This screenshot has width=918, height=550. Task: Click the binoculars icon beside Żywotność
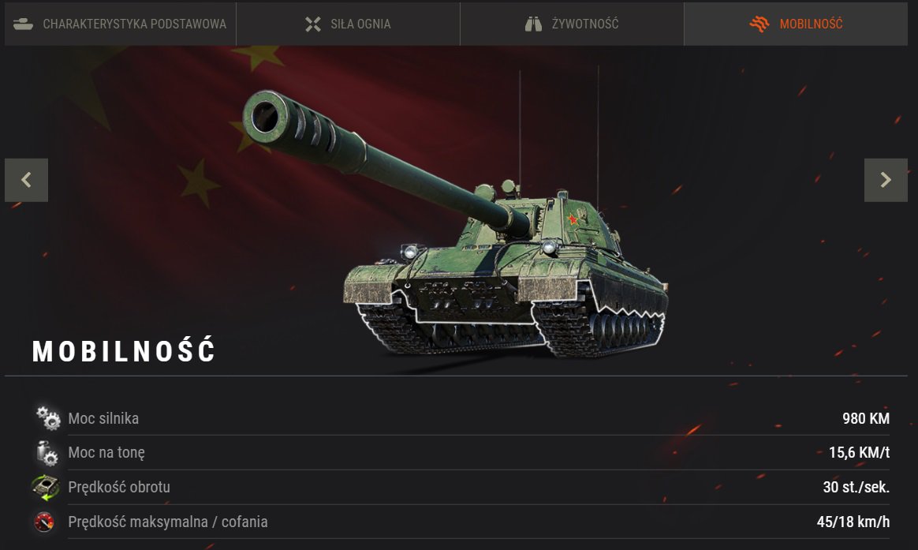(533, 24)
